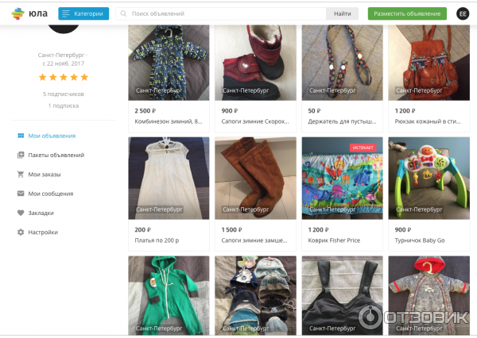The height and width of the screenshot is (338, 477).
Task: Click the Юла logo icon
Action: [x=18, y=13]
